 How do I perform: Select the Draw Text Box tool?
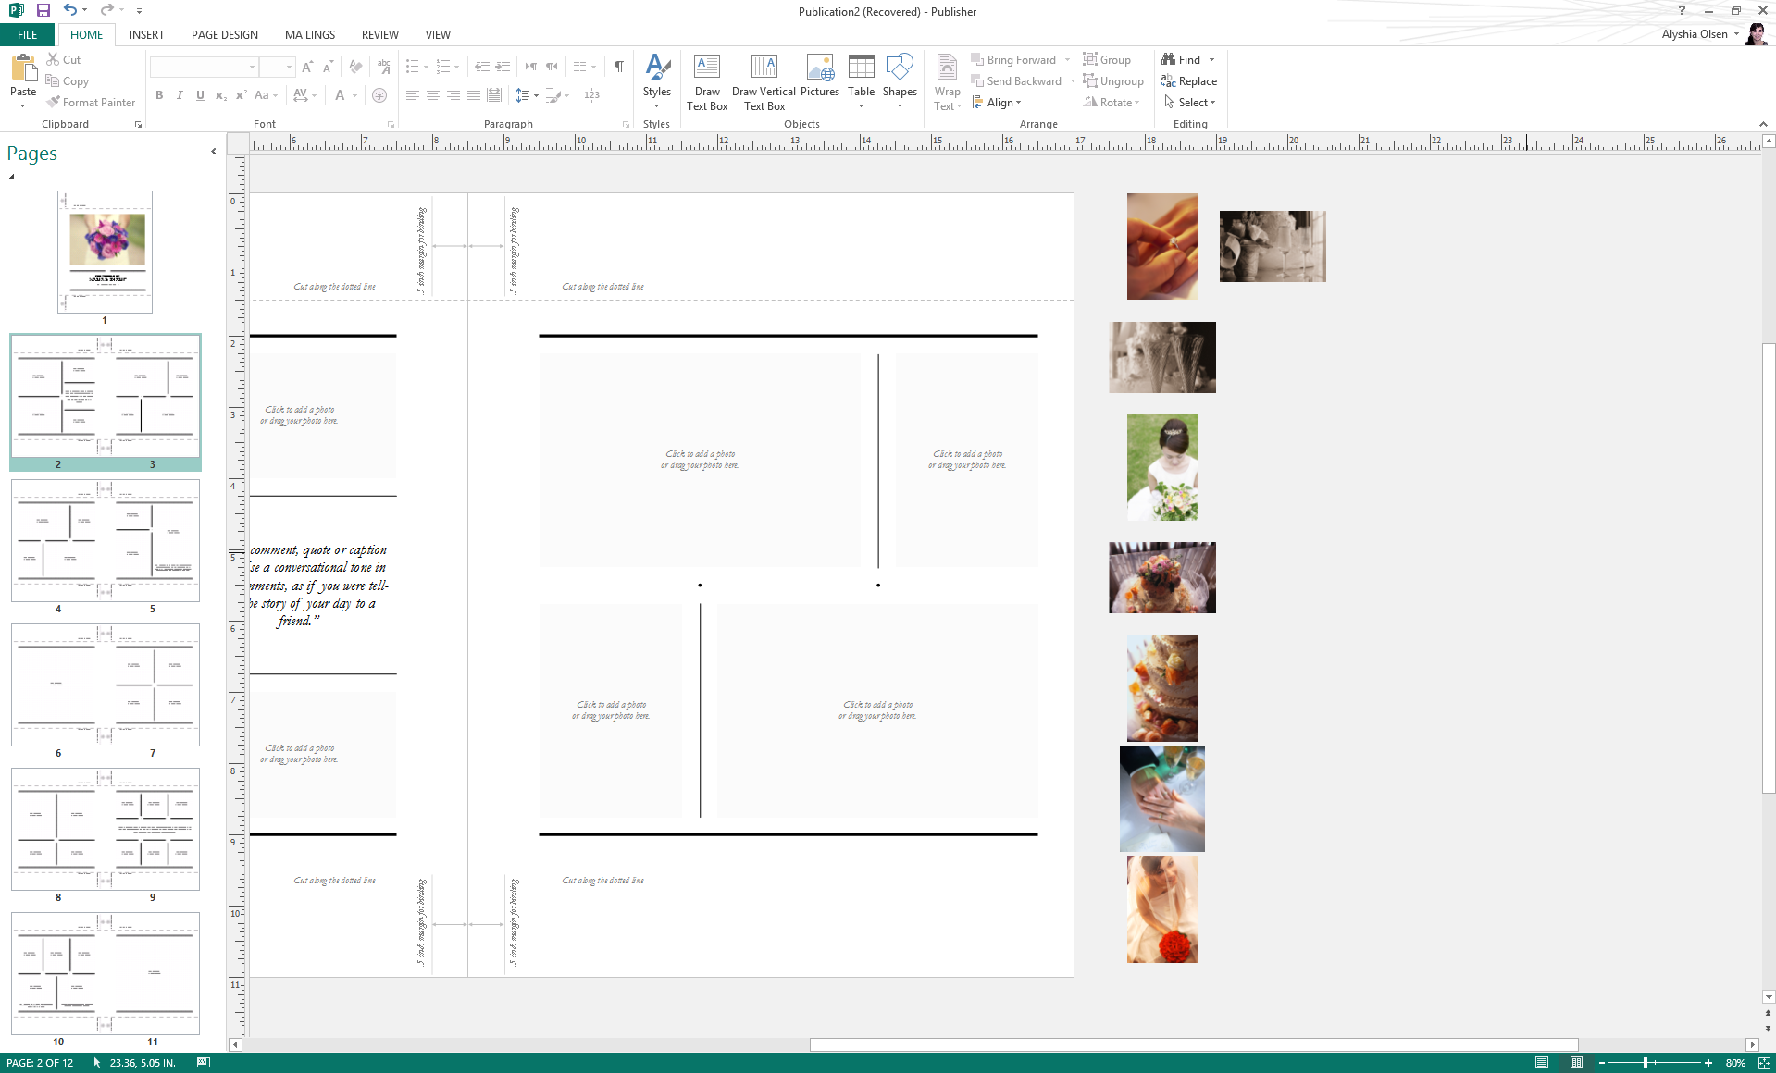(x=707, y=81)
